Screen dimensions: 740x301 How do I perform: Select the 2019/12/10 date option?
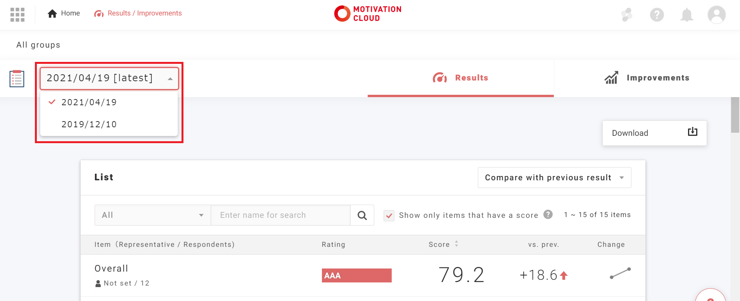click(x=89, y=125)
